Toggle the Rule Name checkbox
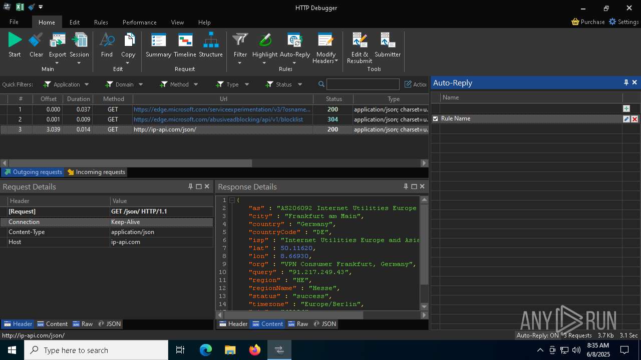The width and height of the screenshot is (641, 360). pos(435,119)
